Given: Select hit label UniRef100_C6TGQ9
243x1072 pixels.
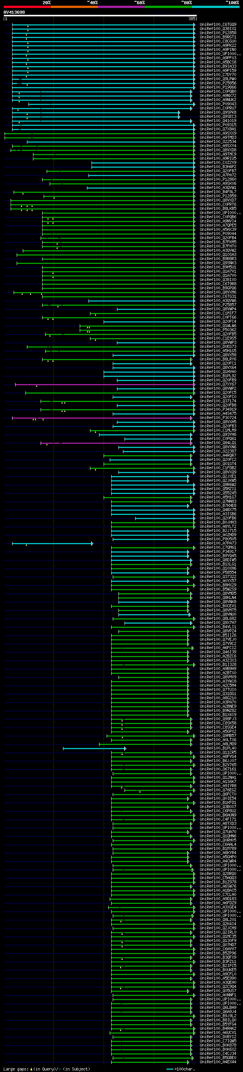Looking at the screenshot, I should 218,25.
